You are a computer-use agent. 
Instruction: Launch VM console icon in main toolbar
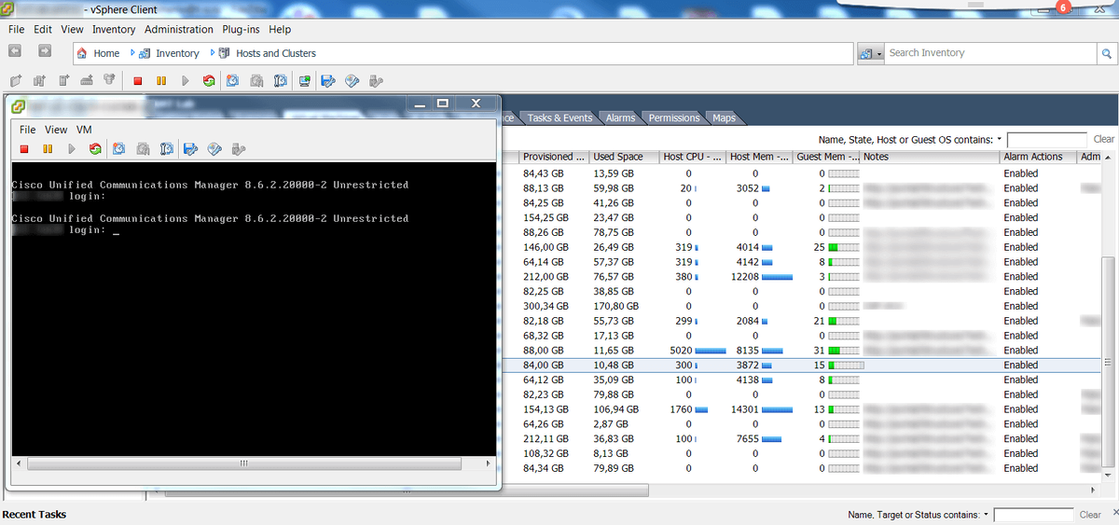(305, 81)
